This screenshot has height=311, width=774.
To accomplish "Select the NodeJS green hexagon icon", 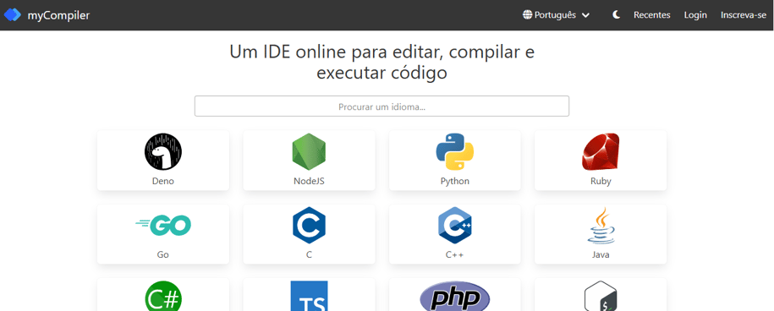I will [x=309, y=152].
